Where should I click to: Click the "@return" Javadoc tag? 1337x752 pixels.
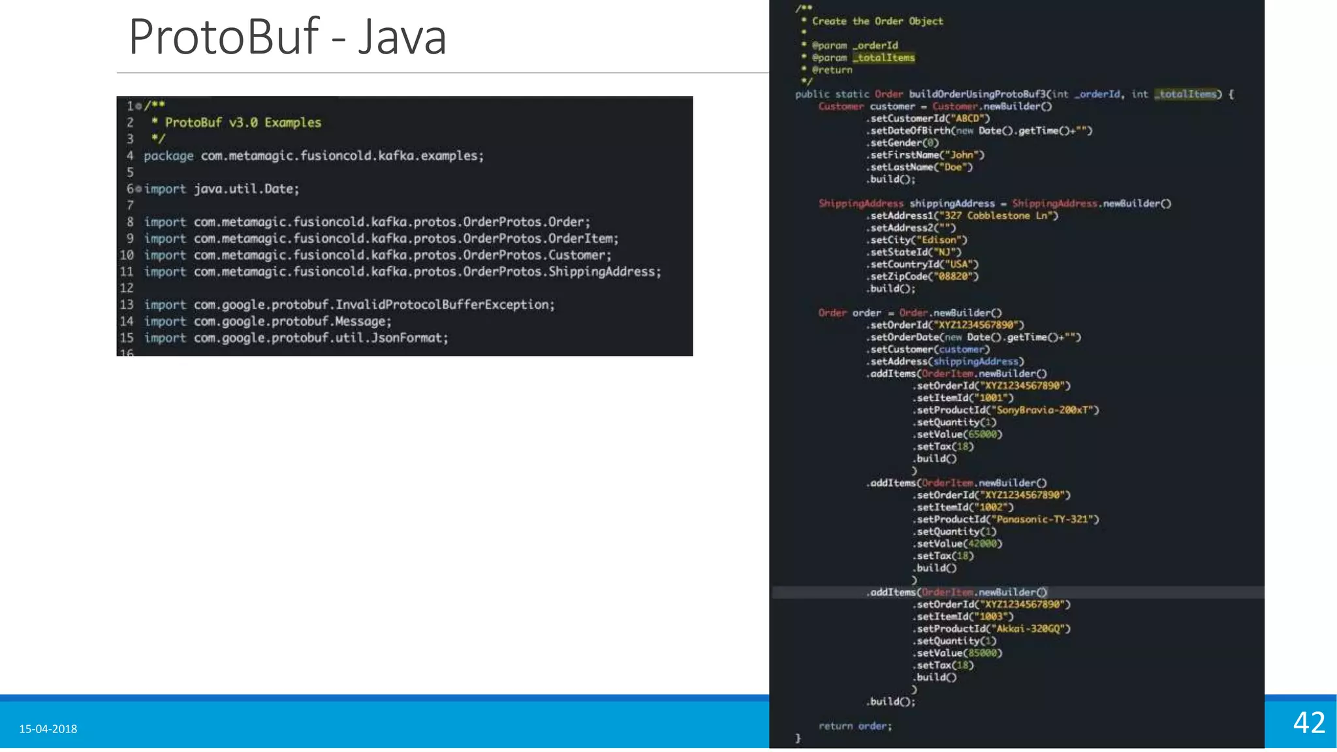[x=832, y=70]
